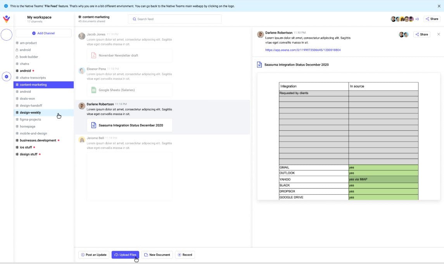The image size is (444, 264).
Task: Create a New Document
Action: (x=157, y=255)
